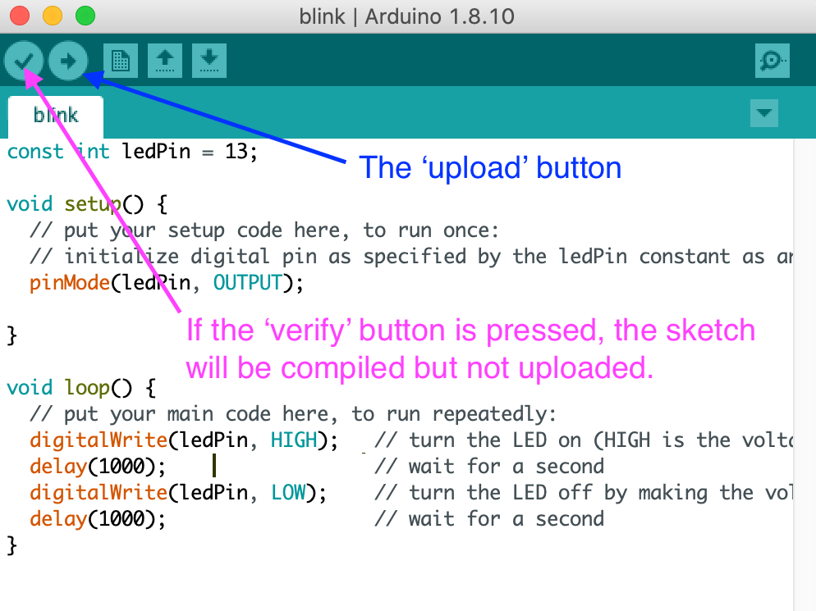Viewport: 816px width, 611px height.
Task: Click the 'HIGH' constant
Action: [x=294, y=440]
